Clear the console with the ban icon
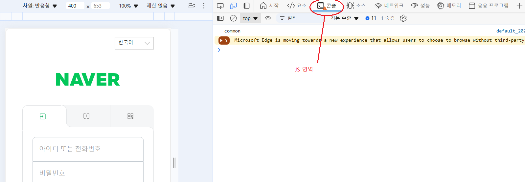Screen dimensions: 525x182 (233, 18)
